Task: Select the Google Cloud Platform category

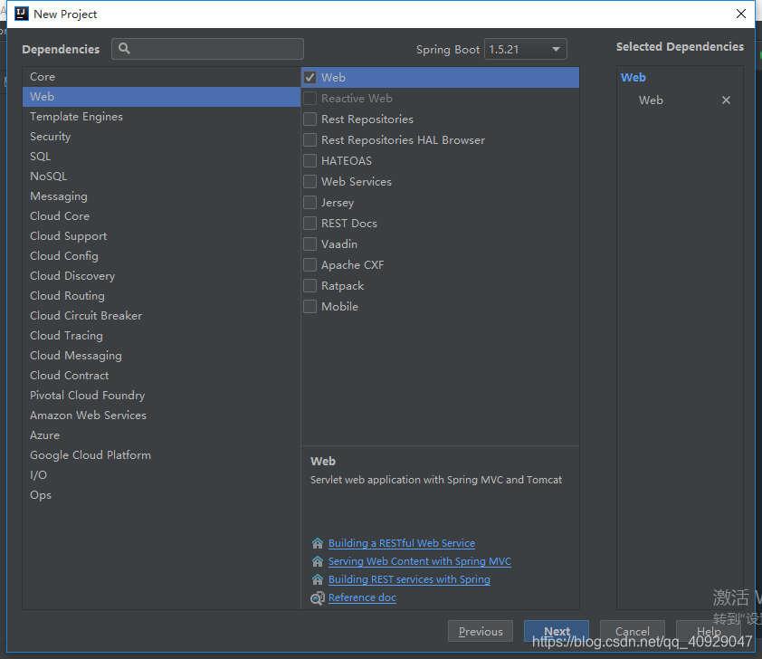Action: [161, 455]
